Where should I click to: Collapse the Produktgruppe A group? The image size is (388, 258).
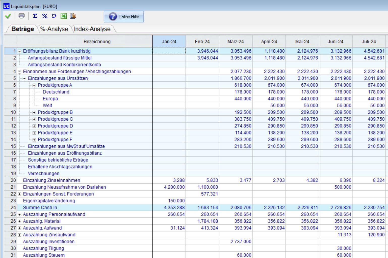pos(34,85)
